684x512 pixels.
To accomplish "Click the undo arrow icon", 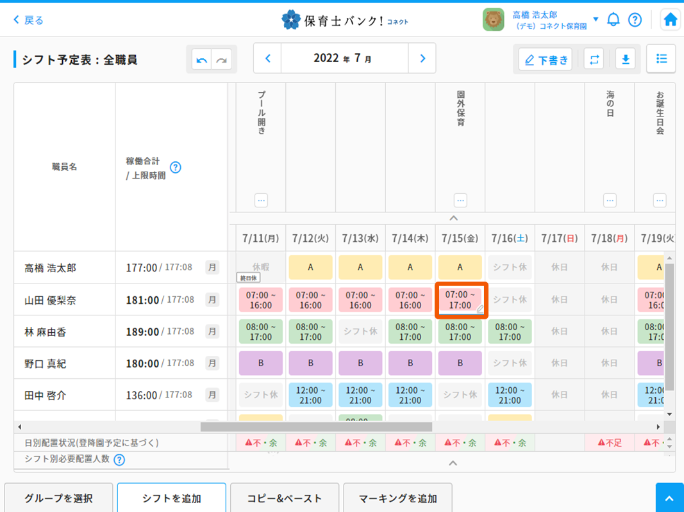I will coord(202,60).
